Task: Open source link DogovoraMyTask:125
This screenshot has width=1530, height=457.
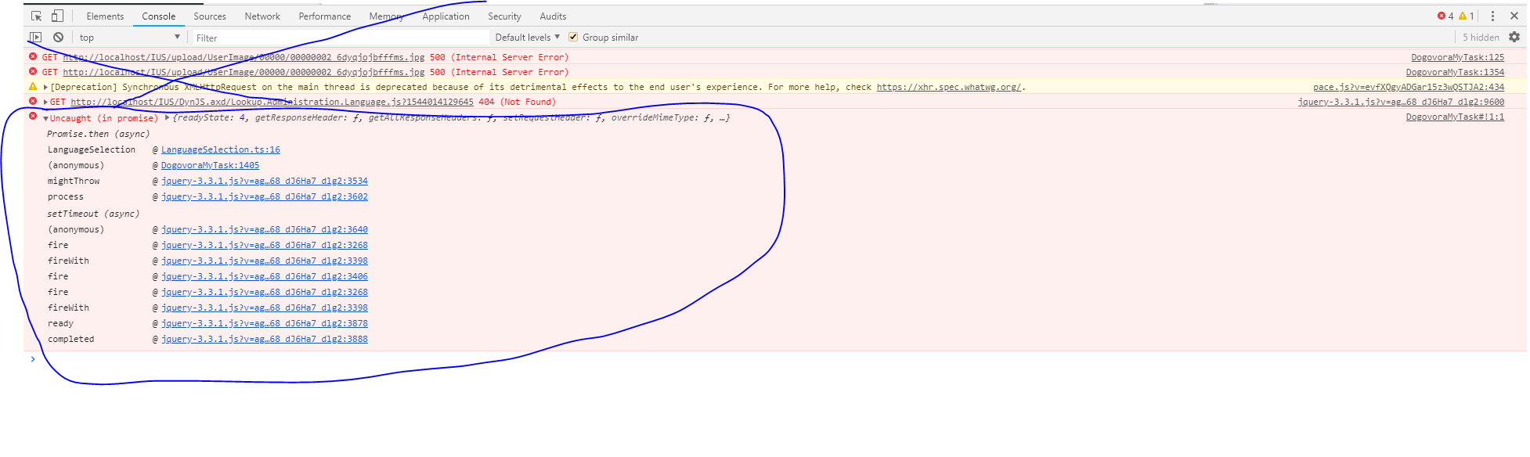Action: [x=1457, y=57]
